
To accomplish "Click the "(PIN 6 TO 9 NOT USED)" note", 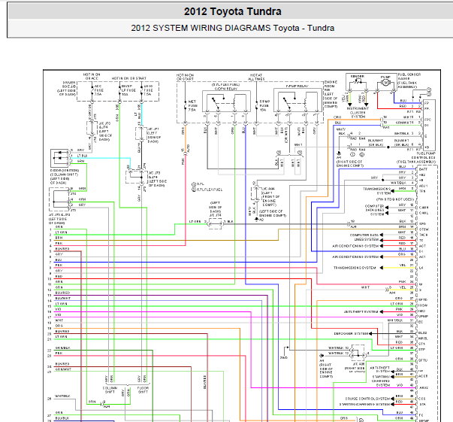I will tap(394, 199).
